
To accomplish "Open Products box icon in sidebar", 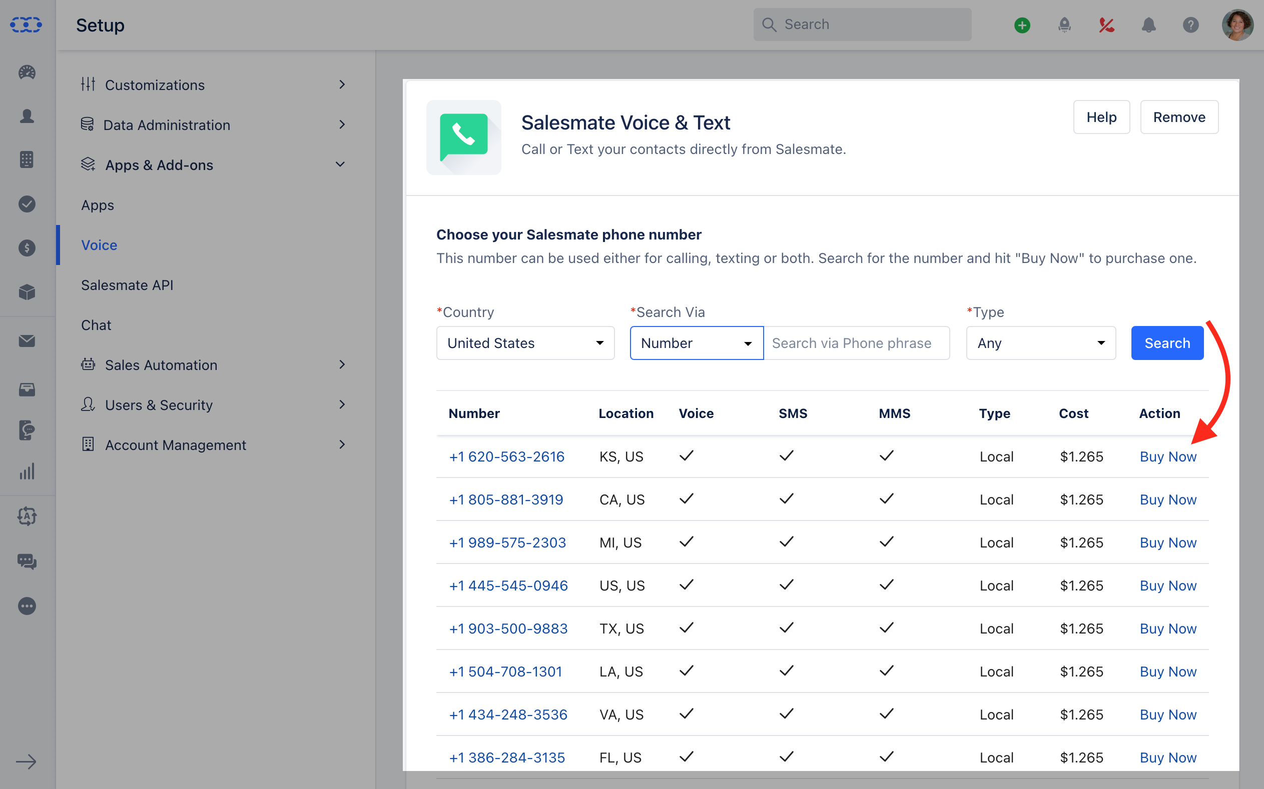I will point(27,292).
